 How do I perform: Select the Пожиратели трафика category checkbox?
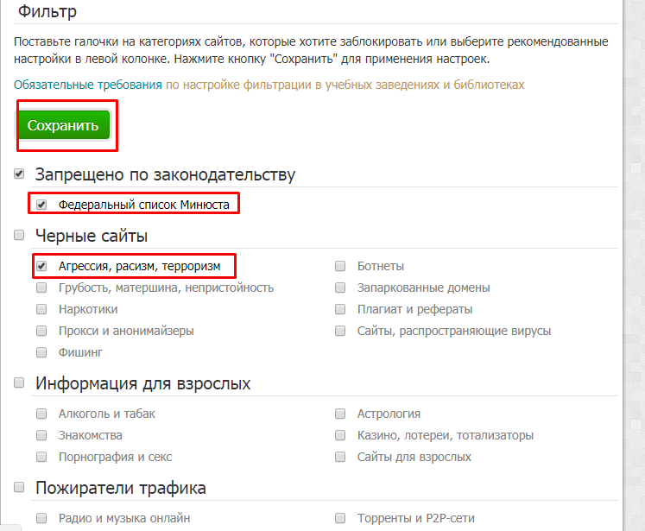pyautogui.click(x=19, y=487)
